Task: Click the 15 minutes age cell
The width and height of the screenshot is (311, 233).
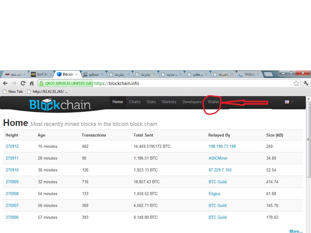Action: 48,147
